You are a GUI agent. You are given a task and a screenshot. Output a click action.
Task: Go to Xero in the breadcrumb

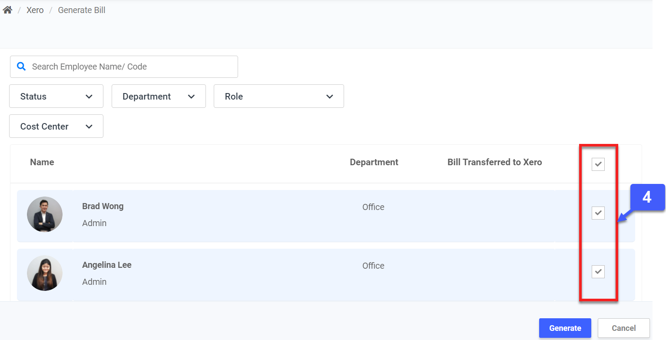click(x=35, y=10)
